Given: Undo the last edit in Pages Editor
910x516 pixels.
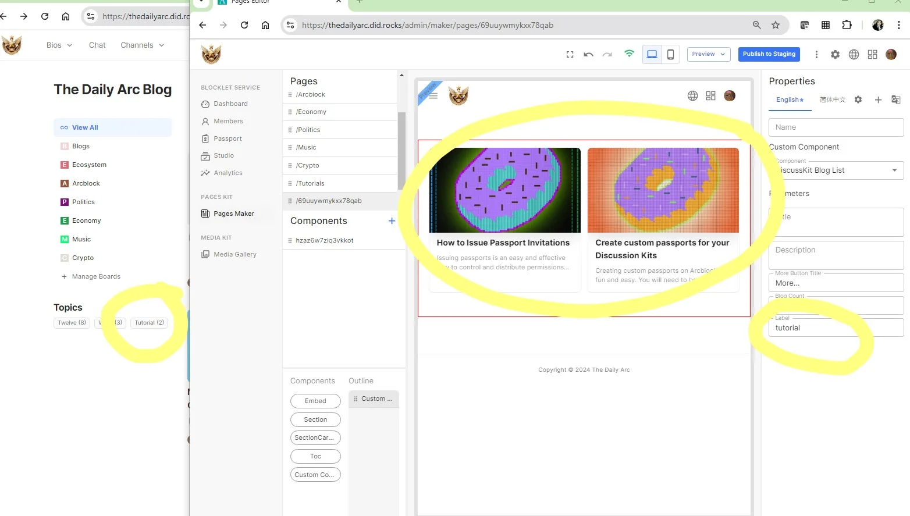Looking at the screenshot, I should (588, 55).
